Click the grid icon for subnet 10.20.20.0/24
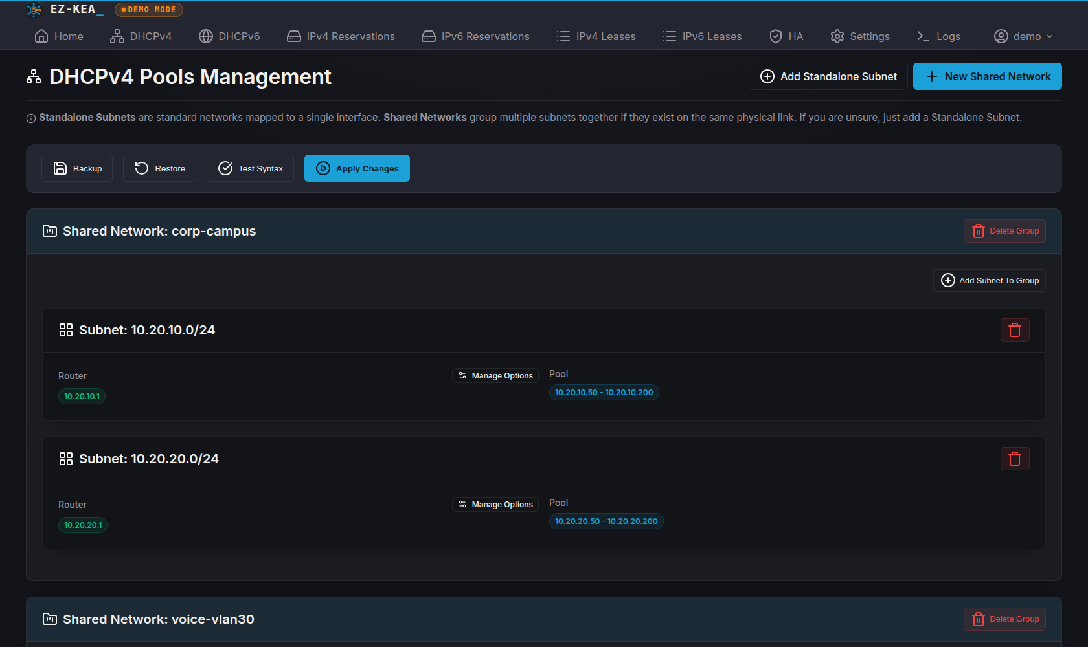 click(x=66, y=459)
